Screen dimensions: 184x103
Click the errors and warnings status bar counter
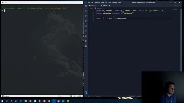coord(87,96)
